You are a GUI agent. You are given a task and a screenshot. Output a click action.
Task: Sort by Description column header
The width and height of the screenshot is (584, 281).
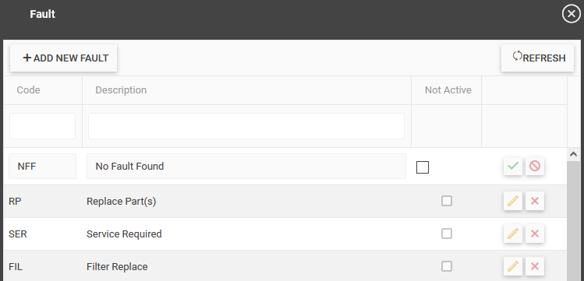coord(121,90)
